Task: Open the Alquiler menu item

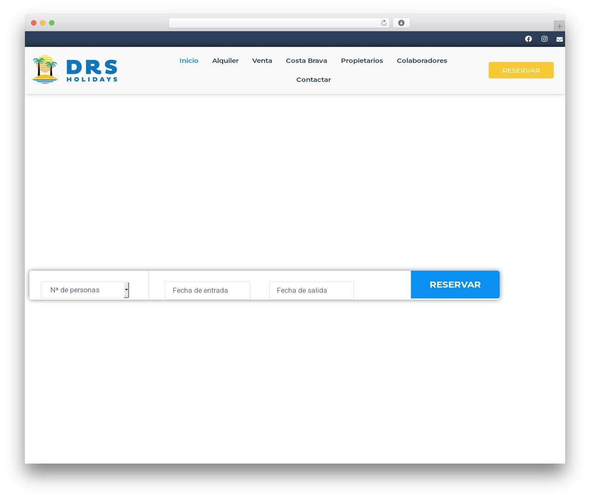Action: pos(225,60)
